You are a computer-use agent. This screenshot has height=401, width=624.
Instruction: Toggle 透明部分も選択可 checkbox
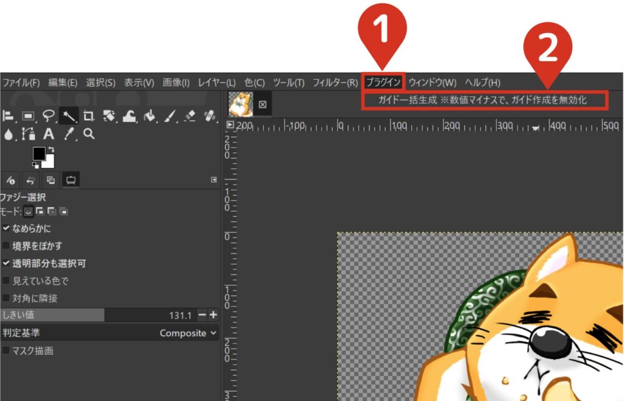(6, 263)
